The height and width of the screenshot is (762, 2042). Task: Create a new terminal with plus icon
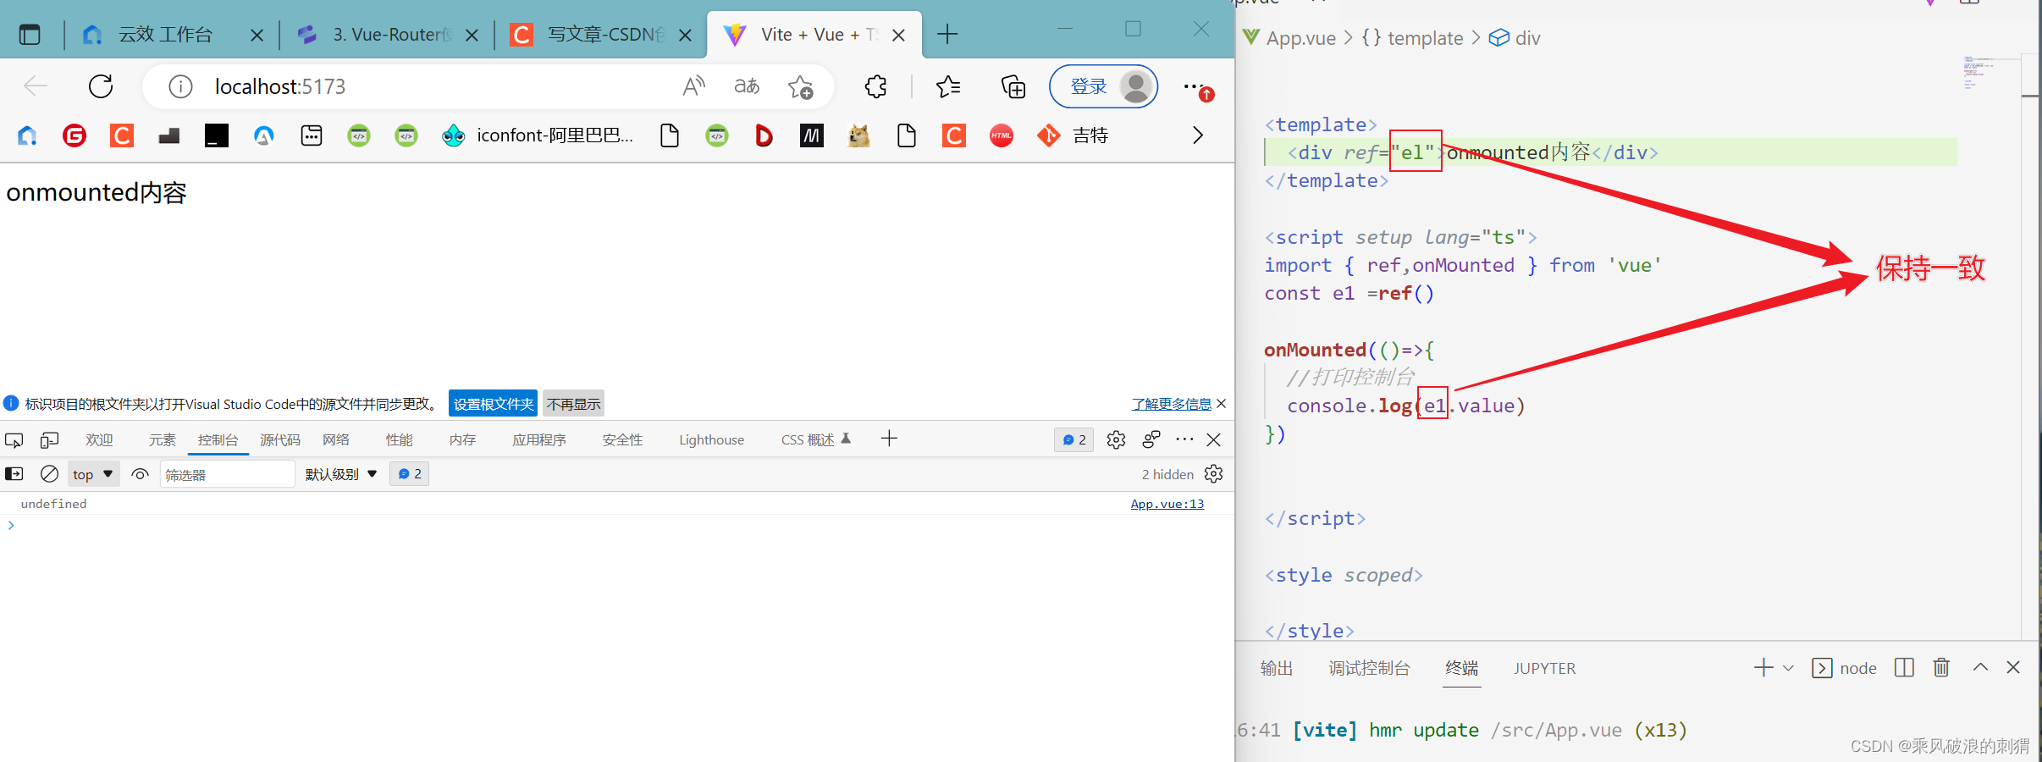(x=1763, y=667)
